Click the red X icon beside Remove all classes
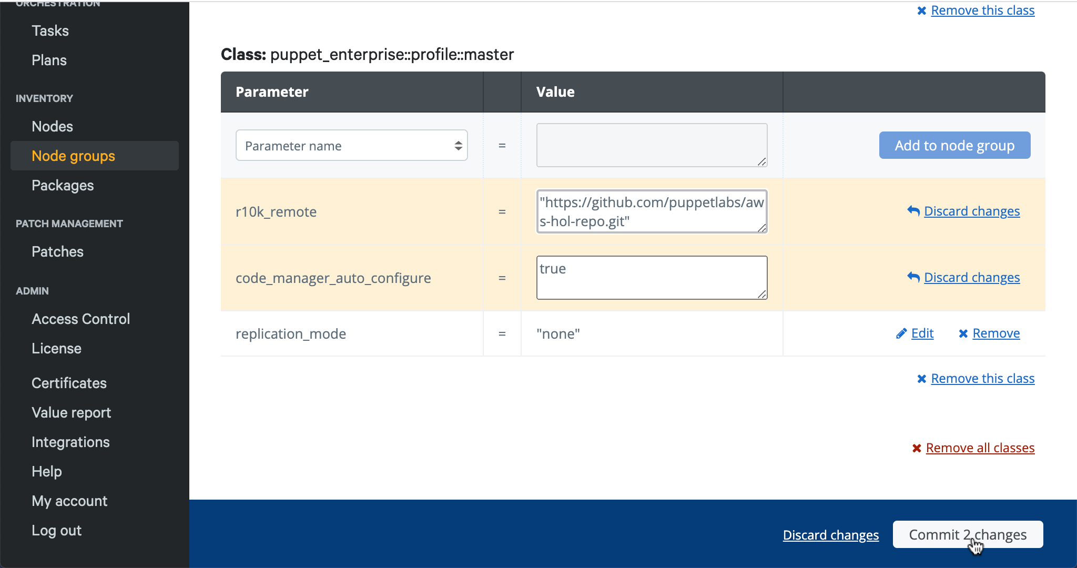This screenshot has width=1077, height=568. click(917, 448)
